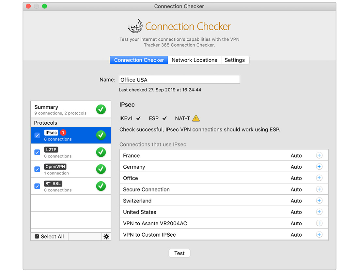Toggle the L2TP protocol checkbox
Image resolution: width=359 pixels, height=278 pixels.
pos(38,152)
